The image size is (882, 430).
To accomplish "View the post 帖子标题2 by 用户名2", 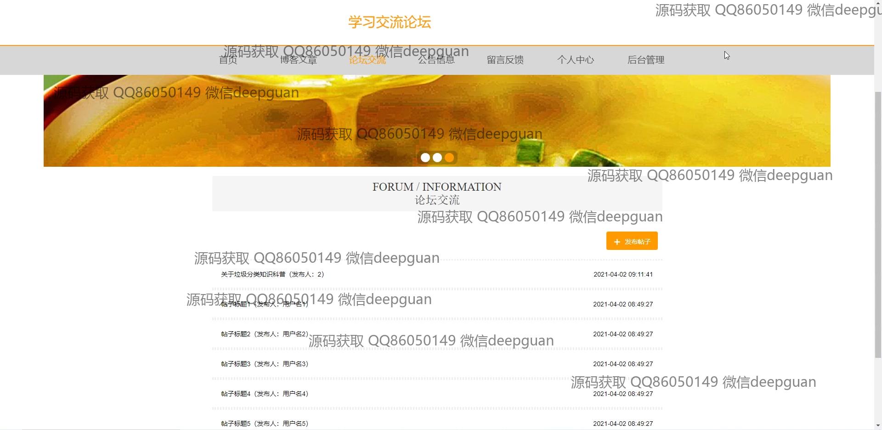I will coord(265,334).
